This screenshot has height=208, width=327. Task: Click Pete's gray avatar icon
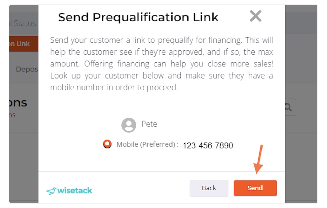pos(129,125)
